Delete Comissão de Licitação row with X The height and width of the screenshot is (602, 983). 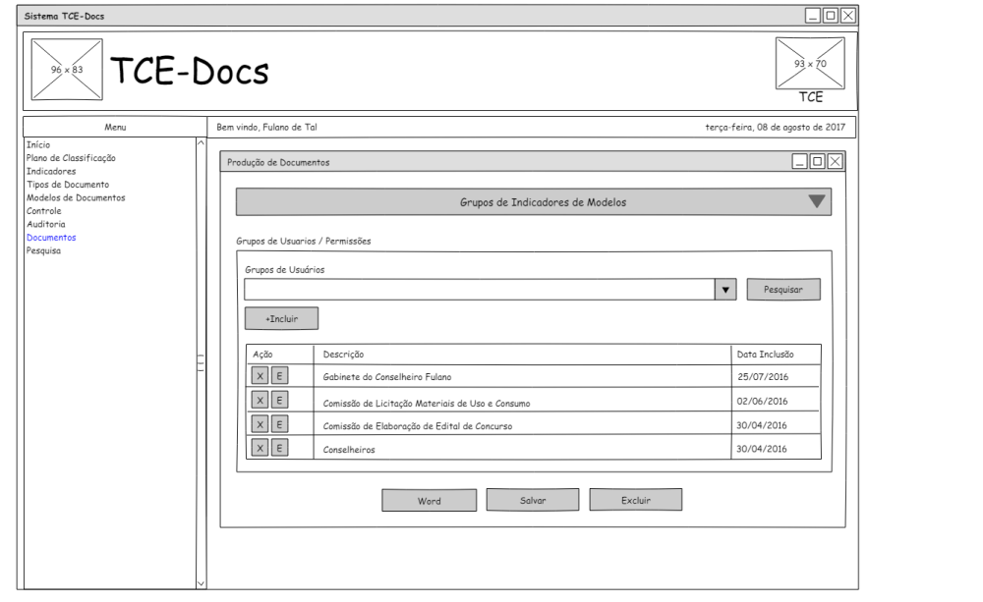point(260,400)
